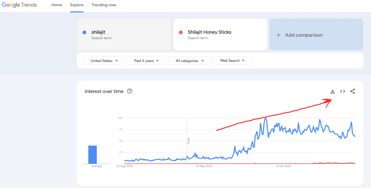
Task: Click the Google Trends logo
Action: [x=20, y=5]
